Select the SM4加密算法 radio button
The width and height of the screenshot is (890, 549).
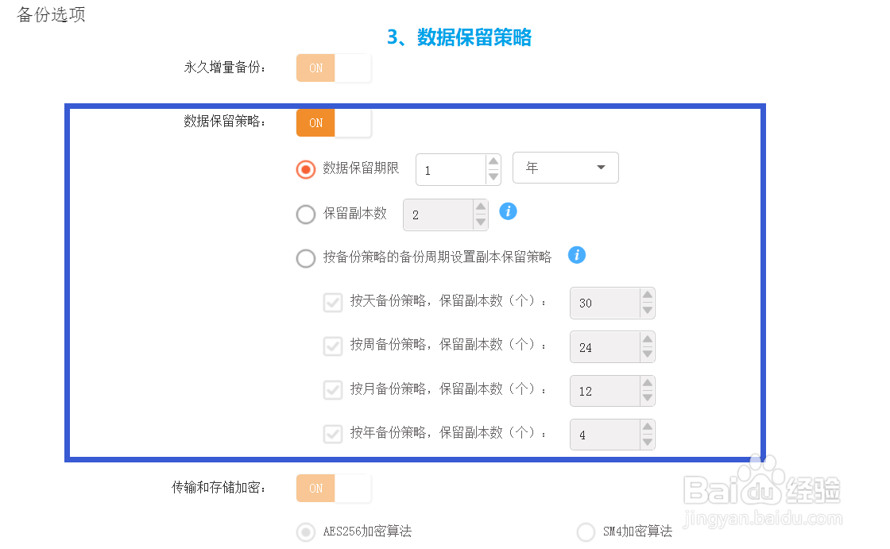pos(586,532)
